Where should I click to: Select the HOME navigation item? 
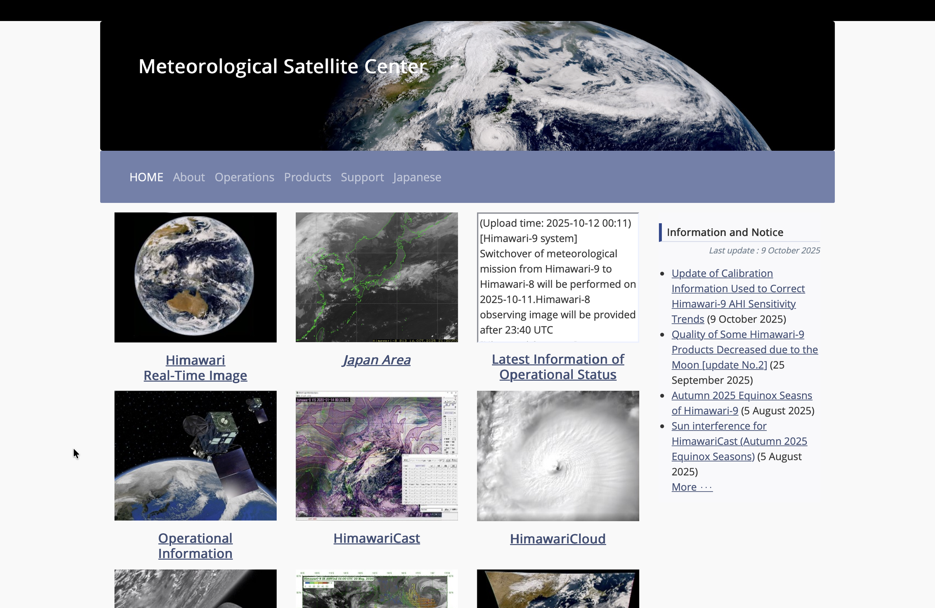click(146, 177)
